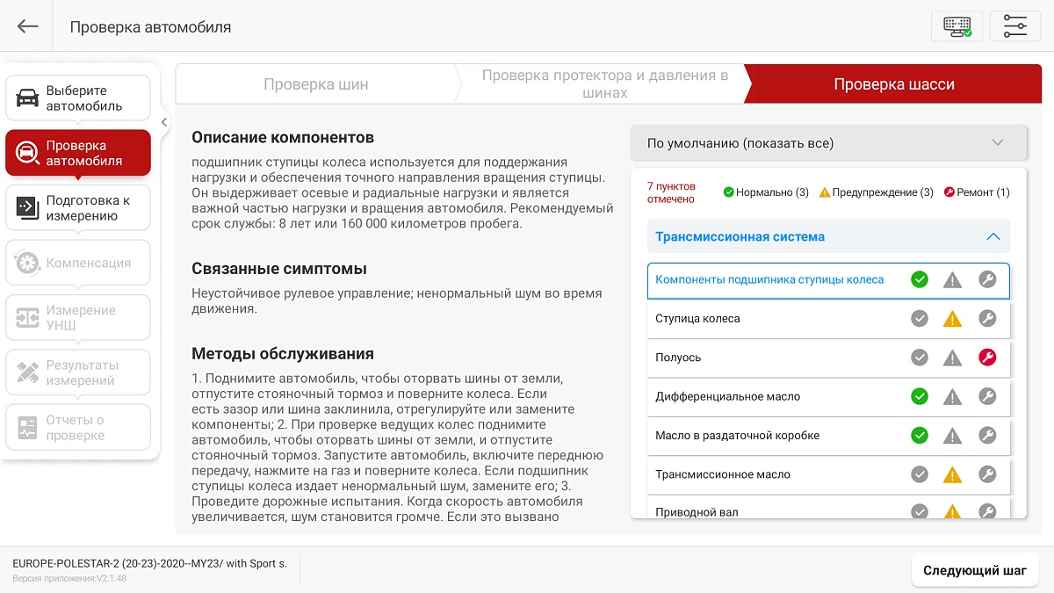The image size is (1054, 593).
Task: Click the 'Нормально (3)' legend label
Action: (x=772, y=192)
